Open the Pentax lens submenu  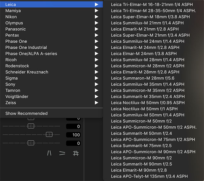51,35
